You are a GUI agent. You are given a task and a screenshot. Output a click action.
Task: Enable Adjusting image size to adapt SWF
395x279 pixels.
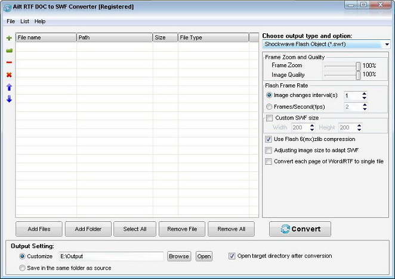coord(269,150)
